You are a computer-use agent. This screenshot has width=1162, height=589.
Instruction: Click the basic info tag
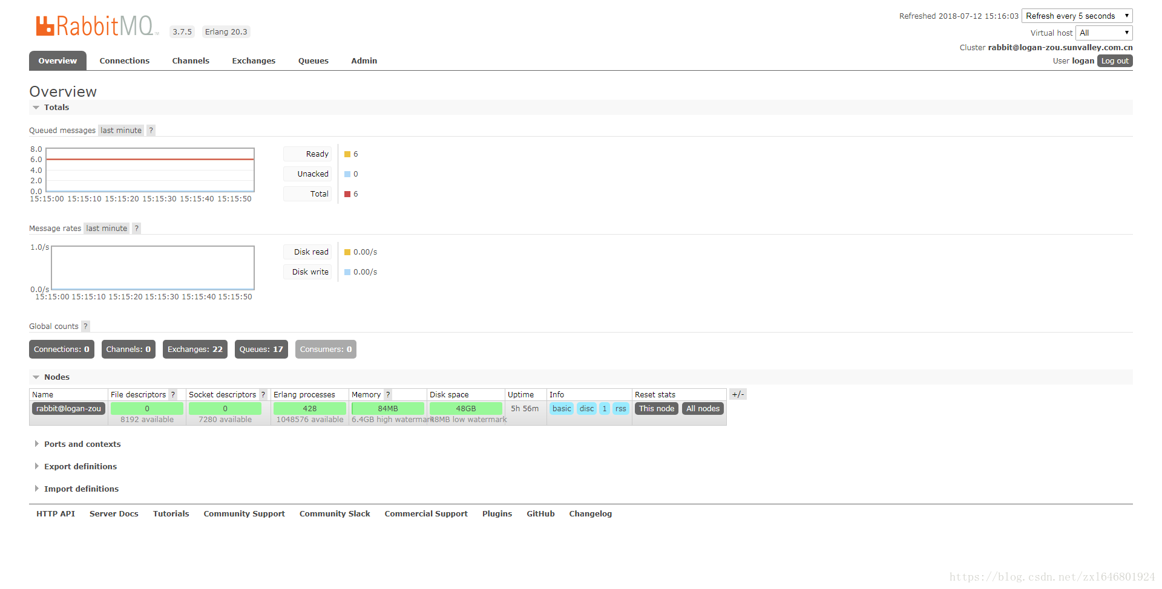(562, 408)
